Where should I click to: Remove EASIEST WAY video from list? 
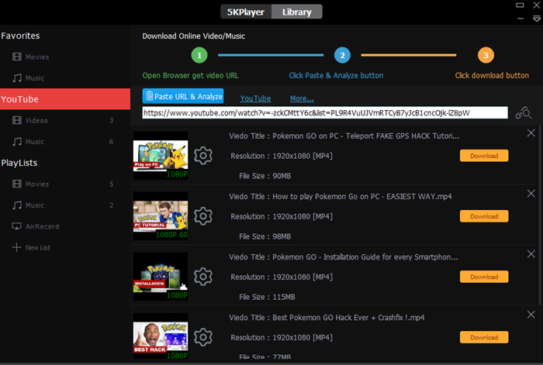pos(531,194)
